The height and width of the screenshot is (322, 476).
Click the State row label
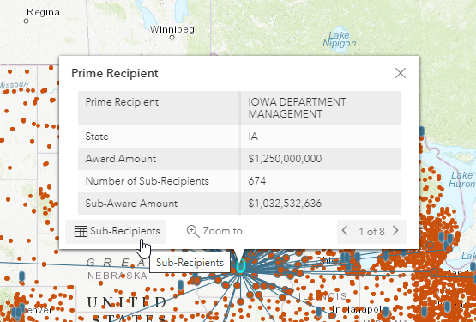(x=97, y=137)
